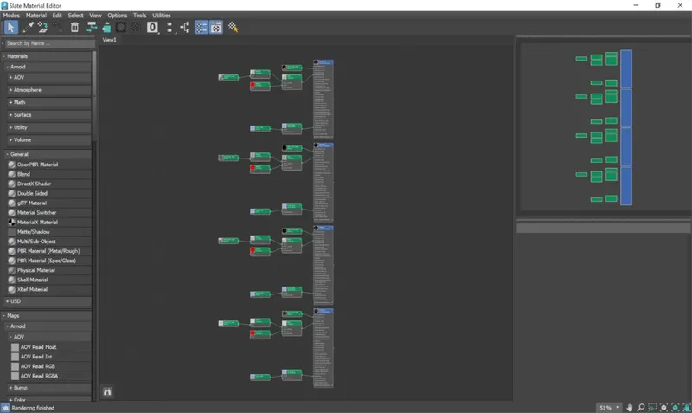Expand the Math category

pos(49,102)
